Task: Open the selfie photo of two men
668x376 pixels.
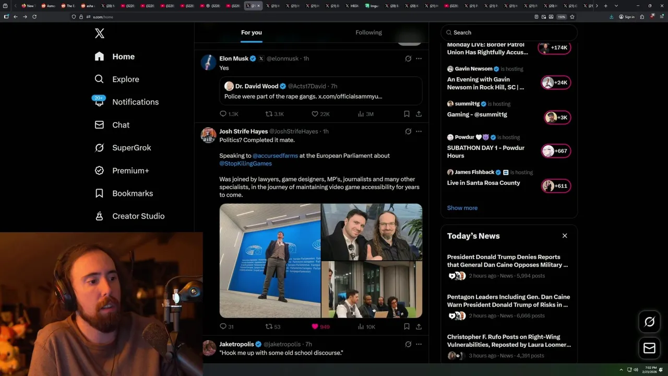Action: click(372, 232)
